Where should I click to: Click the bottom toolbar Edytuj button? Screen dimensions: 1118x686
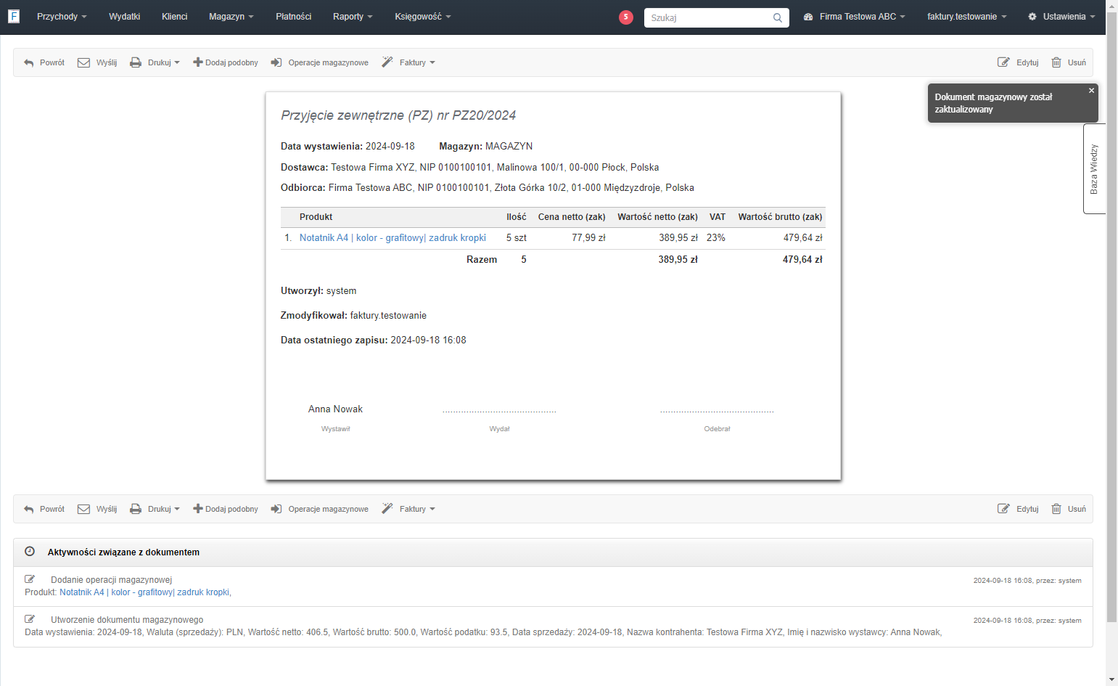(x=1019, y=509)
